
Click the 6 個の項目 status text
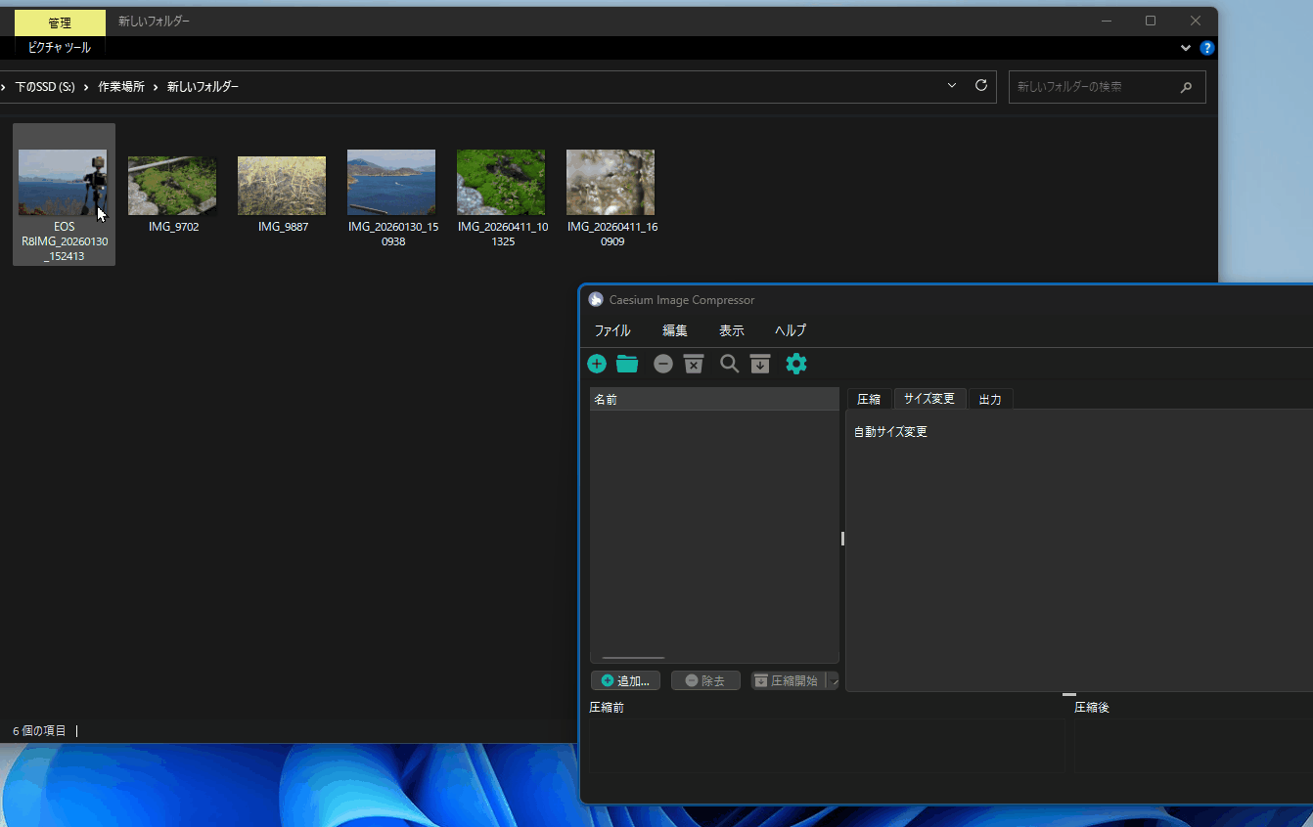click(x=39, y=731)
